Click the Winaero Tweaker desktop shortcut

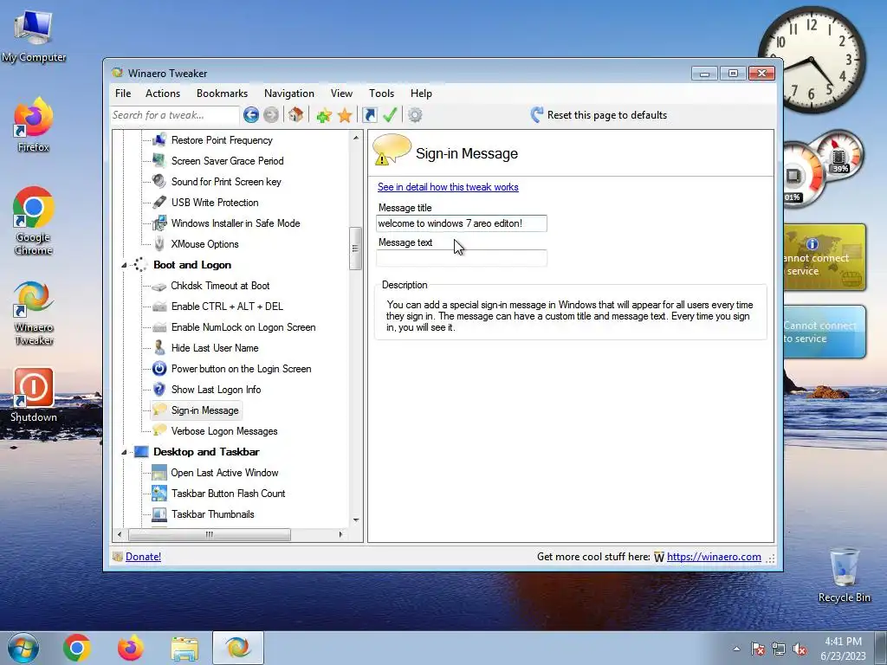(x=34, y=313)
